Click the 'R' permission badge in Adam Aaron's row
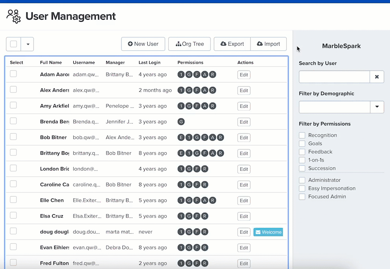The width and height of the screenshot is (390, 269). click(x=213, y=74)
